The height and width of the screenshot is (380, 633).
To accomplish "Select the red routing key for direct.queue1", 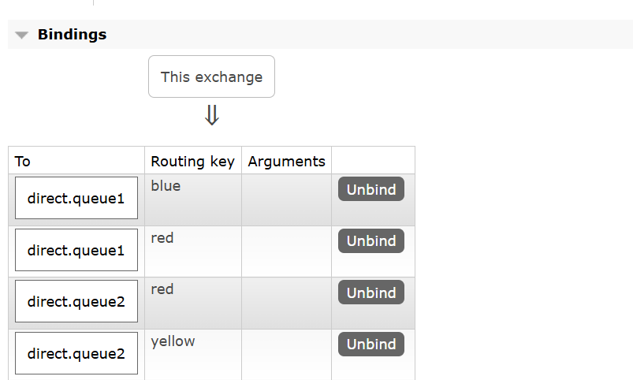I will [162, 237].
